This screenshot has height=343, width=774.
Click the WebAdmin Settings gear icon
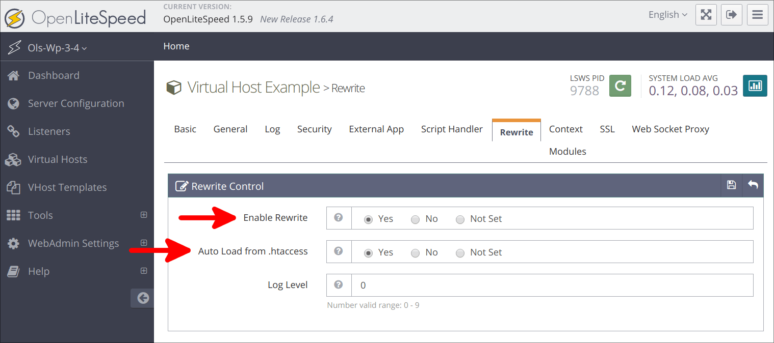13,243
